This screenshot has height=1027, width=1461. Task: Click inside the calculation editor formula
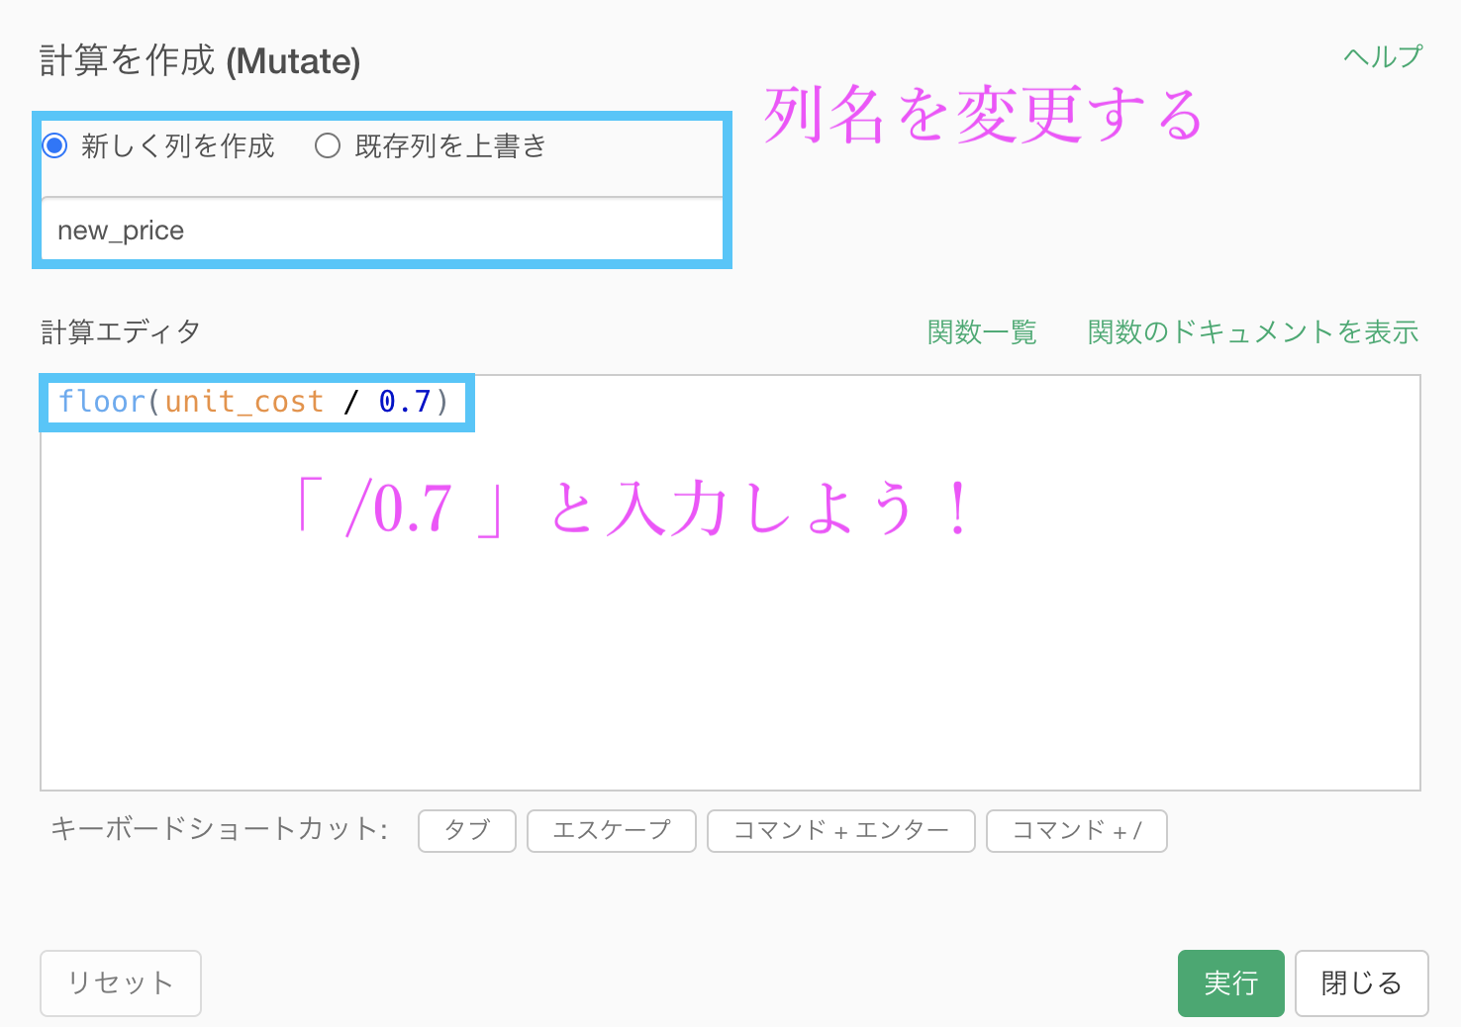[253, 402]
